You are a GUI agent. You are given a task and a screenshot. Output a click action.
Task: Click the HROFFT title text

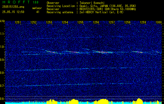click(x=16, y=2)
